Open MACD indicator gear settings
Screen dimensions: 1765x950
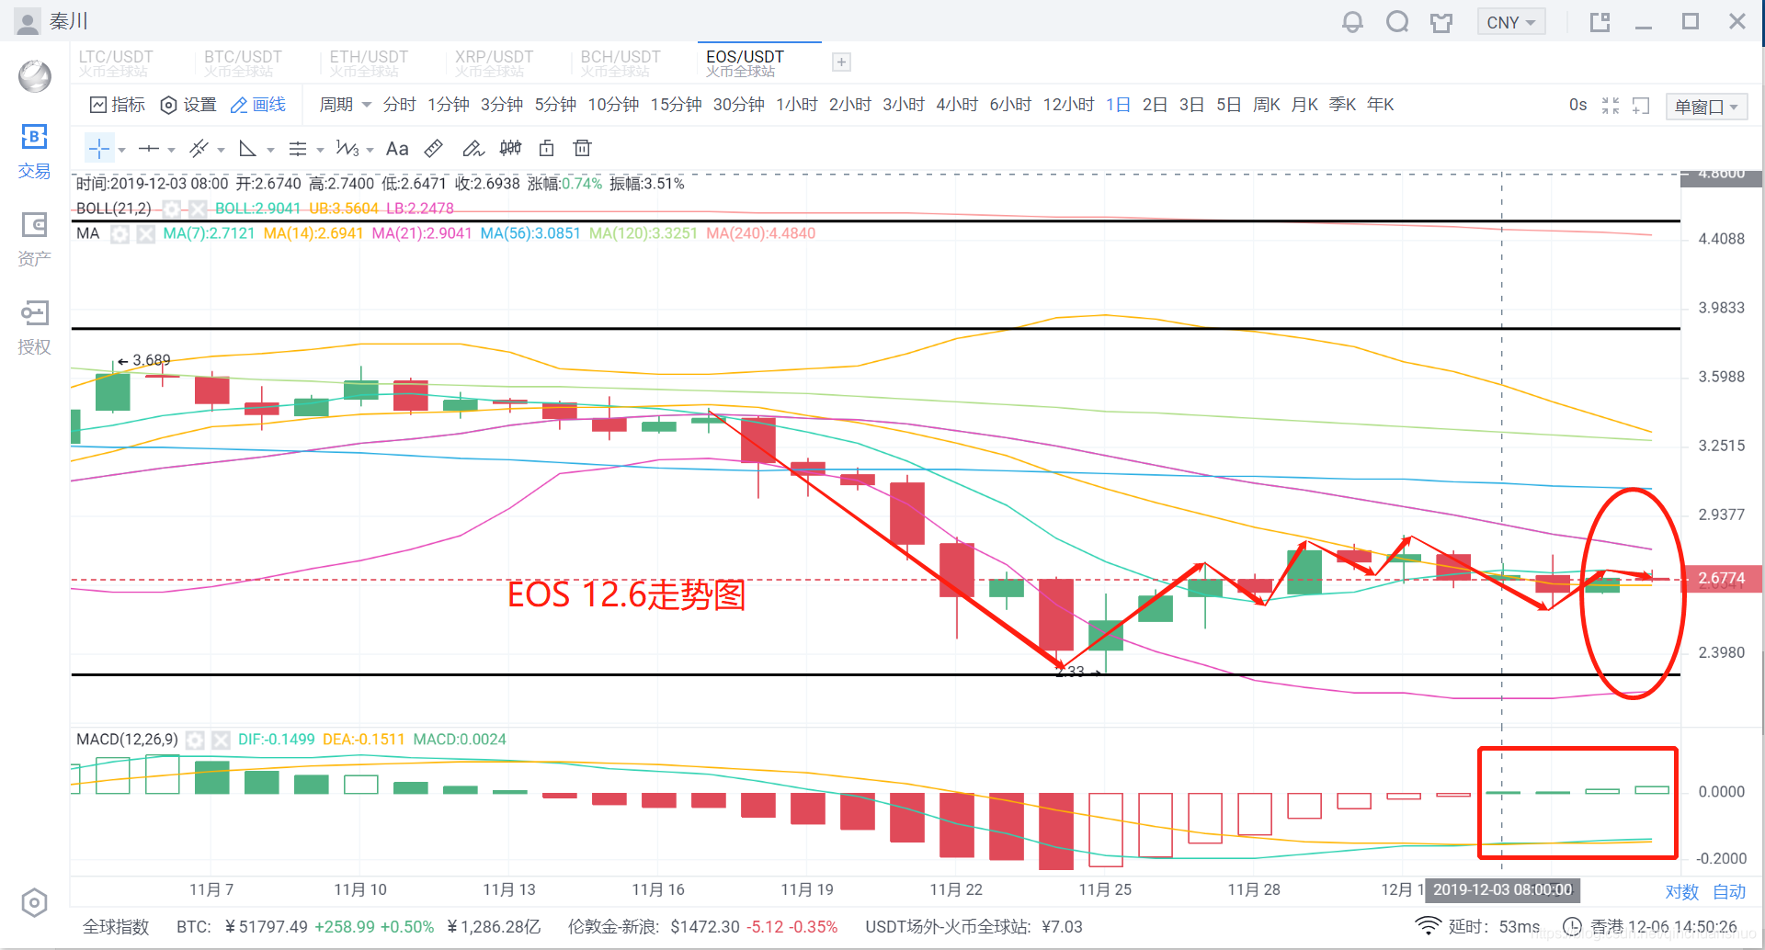coord(195,740)
